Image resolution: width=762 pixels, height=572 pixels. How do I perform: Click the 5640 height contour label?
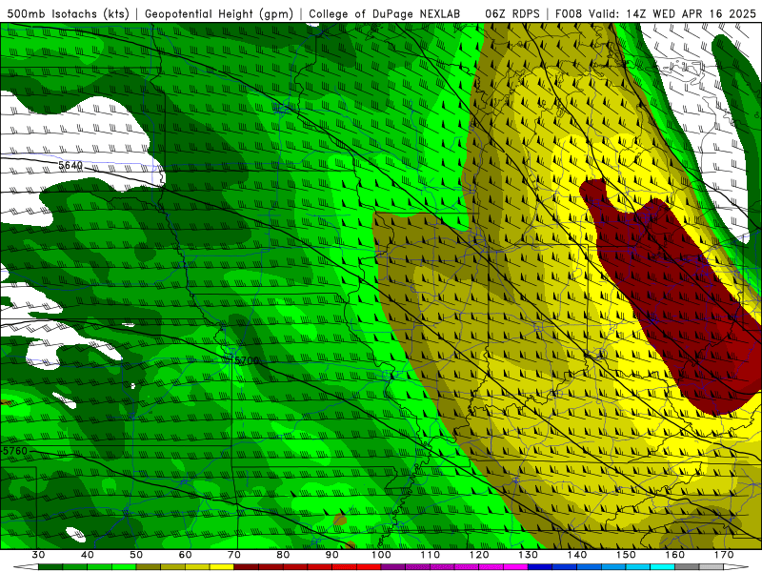(70, 165)
